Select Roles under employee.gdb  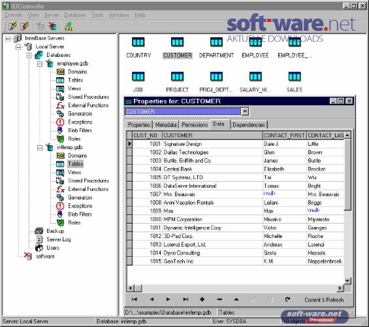coord(74,139)
